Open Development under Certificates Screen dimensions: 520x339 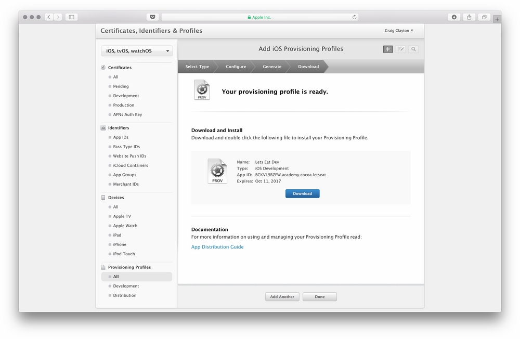tap(126, 96)
